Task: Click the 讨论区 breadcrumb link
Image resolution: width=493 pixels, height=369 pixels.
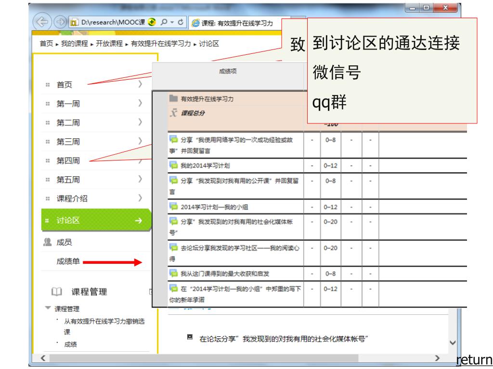Action: 209,44
